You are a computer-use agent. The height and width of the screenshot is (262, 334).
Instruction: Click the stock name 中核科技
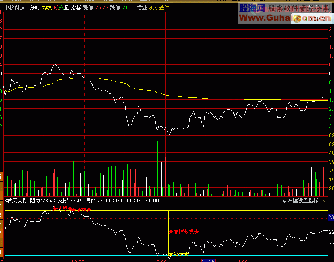coord(15,8)
